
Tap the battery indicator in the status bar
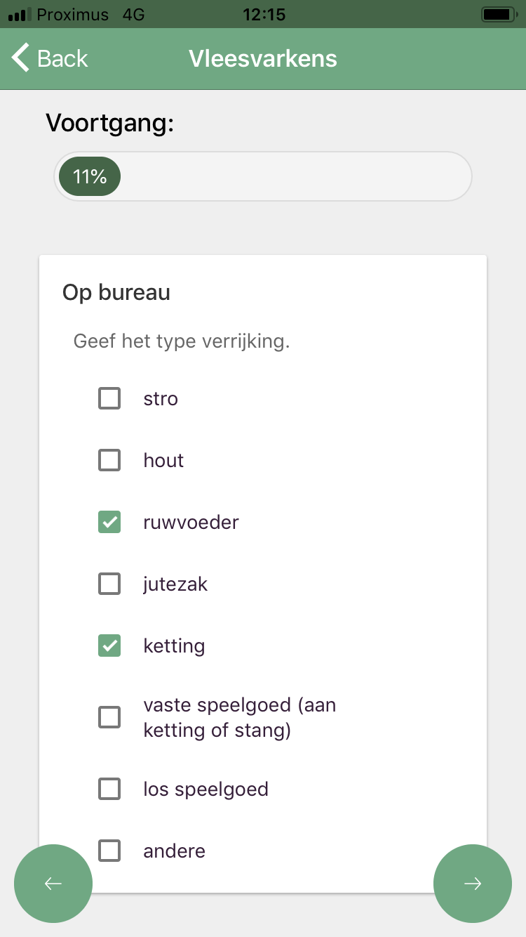click(499, 14)
